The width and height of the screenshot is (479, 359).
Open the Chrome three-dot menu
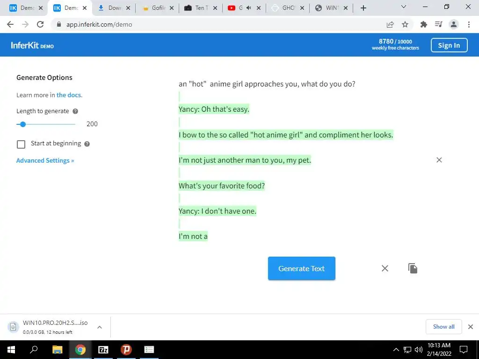pos(469,24)
